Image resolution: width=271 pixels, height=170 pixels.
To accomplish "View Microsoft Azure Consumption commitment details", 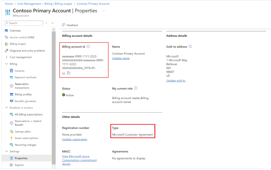I will tap(79, 160).
